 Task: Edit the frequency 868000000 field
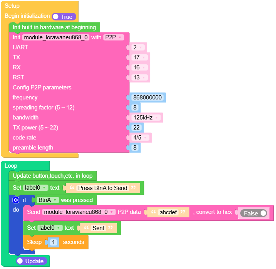pos(147,98)
